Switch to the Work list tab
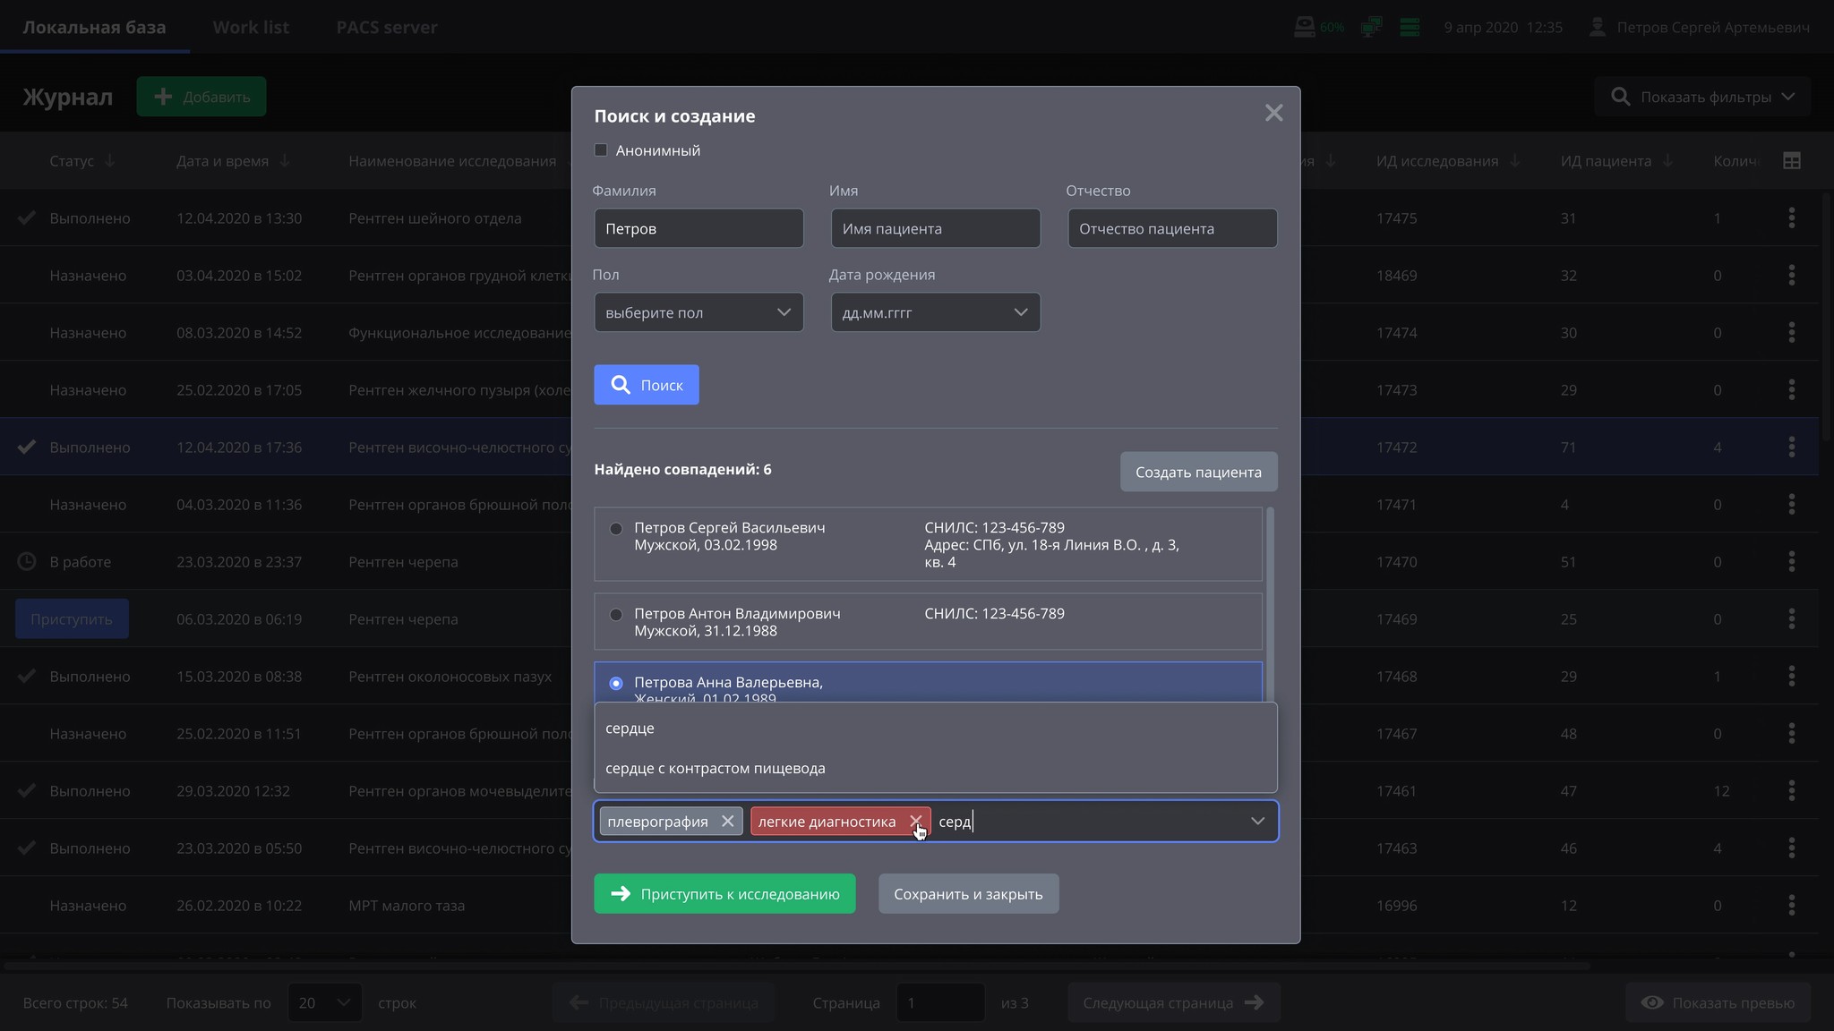1834x1031 pixels. (251, 27)
